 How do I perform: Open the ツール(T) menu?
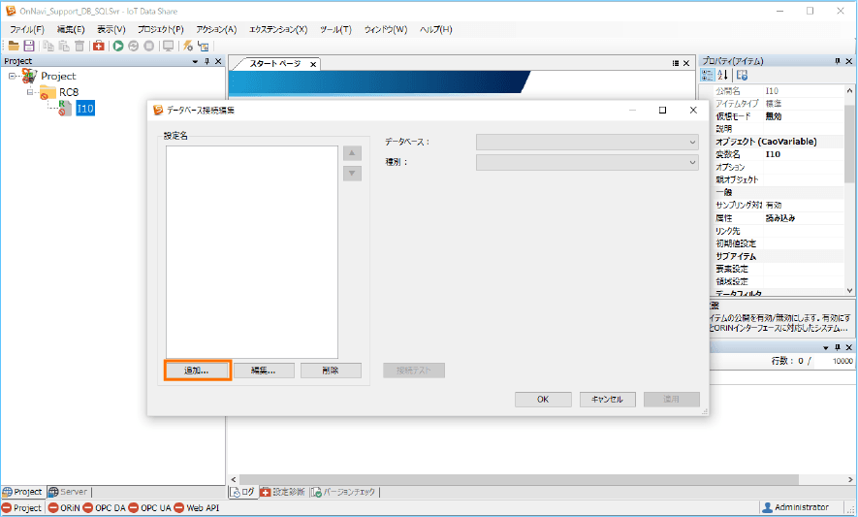pos(335,30)
